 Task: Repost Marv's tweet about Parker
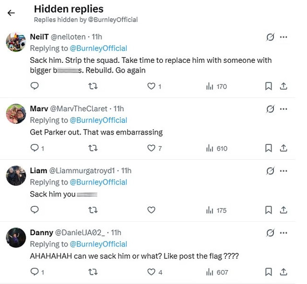click(x=94, y=148)
